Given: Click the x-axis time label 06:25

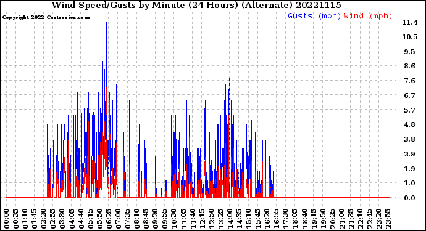Looking at the screenshot, I should click(x=109, y=219).
